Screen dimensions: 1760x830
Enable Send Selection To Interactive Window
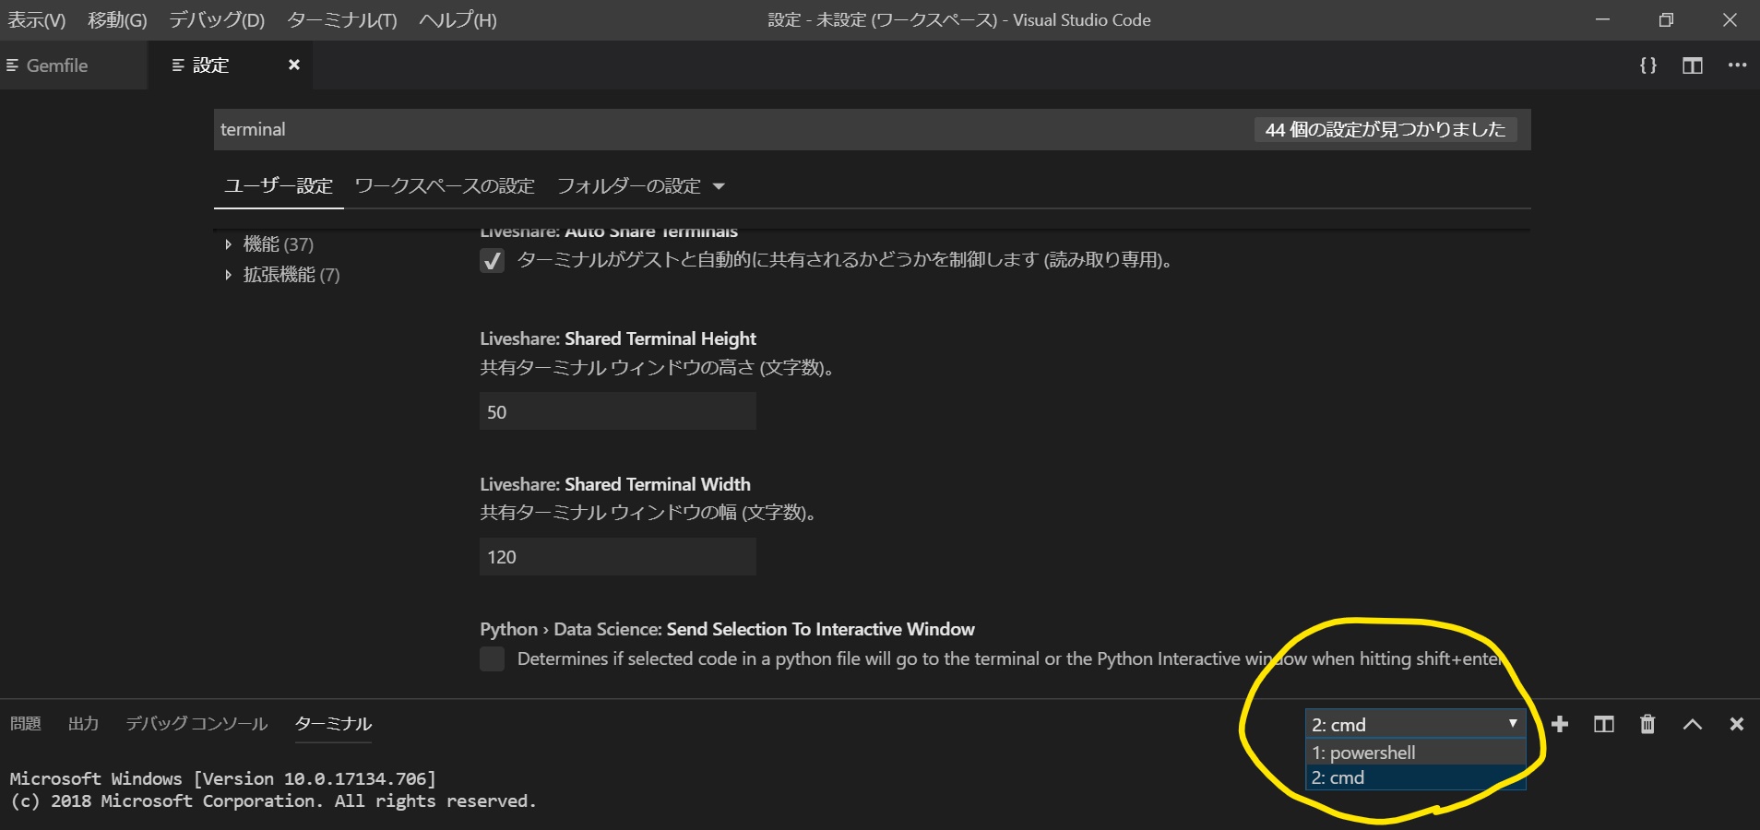point(493,658)
